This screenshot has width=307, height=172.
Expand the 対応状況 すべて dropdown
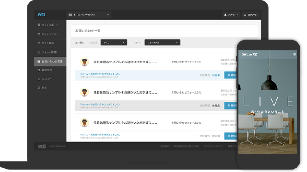coord(114,43)
